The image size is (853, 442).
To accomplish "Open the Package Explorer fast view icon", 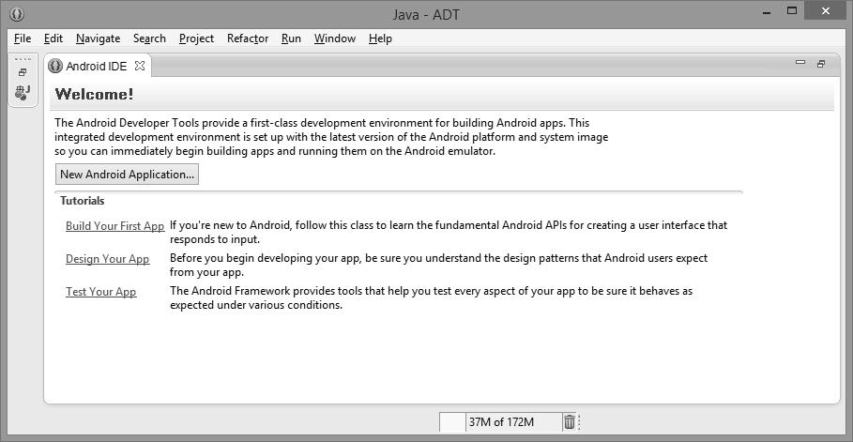I will click(23, 92).
